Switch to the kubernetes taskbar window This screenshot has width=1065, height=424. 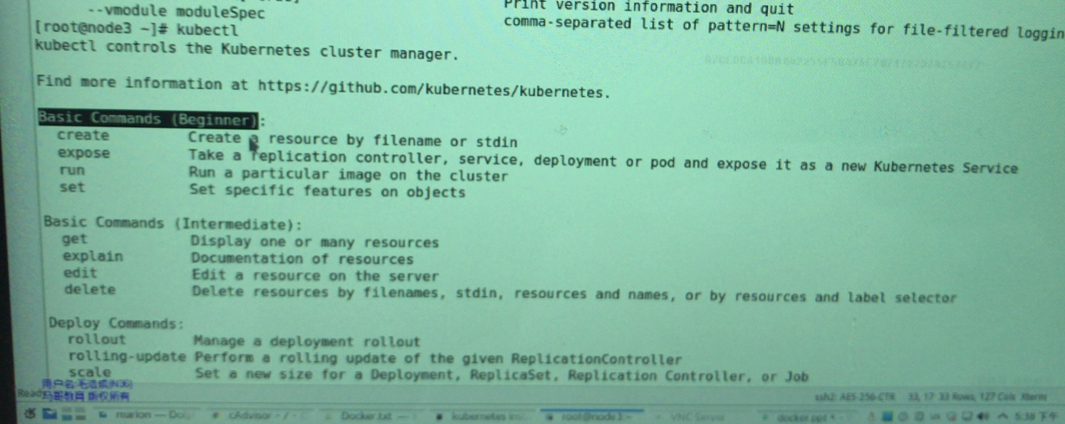click(483, 417)
